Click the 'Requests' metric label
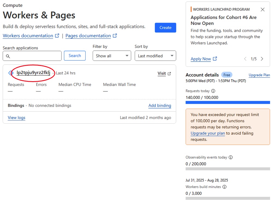The image size is (272, 203). point(16,84)
